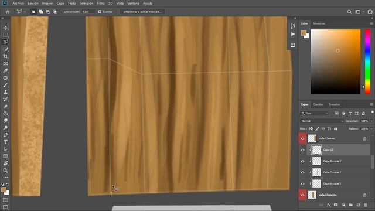Add a layer style with fx icon
Image resolution: width=375 pixels, height=211 pixels.
coord(329,205)
